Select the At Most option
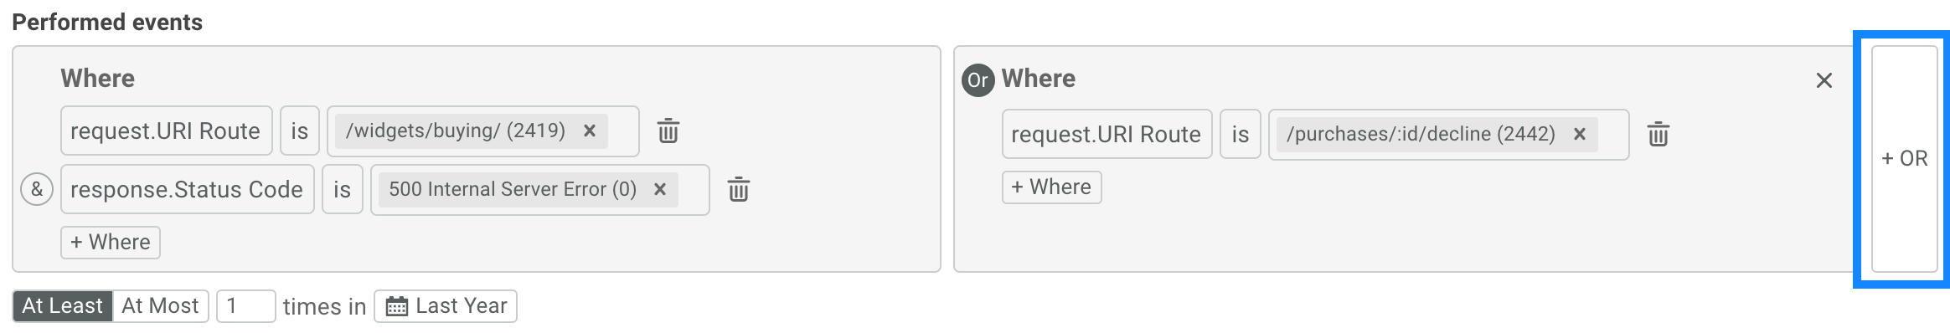This screenshot has height=333, width=1950. (160, 305)
